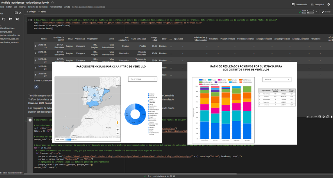Click the Disco usage bar
This screenshot has height=178, width=333.
click(310, 13)
